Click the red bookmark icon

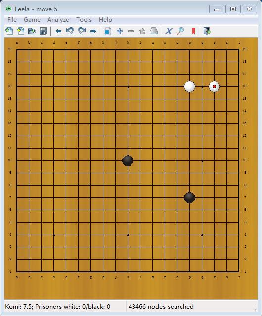[193, 31]
